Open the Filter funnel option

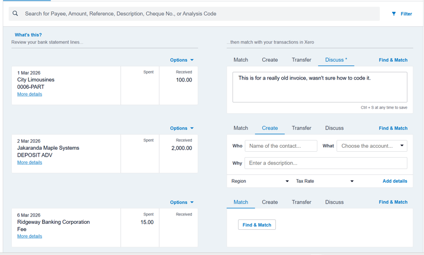tap(402, 14)
